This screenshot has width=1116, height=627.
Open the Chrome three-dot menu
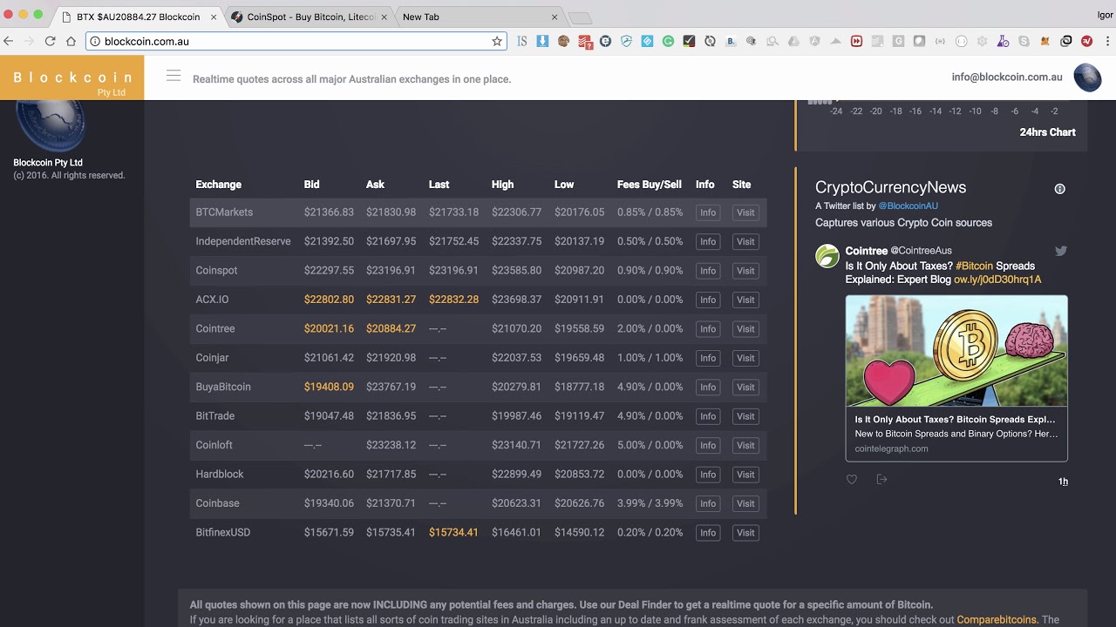coord(1106,41)
